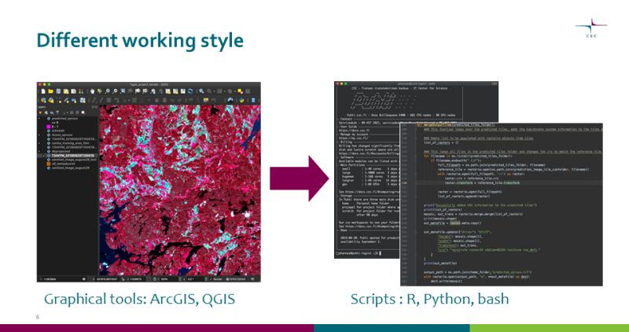Remove selected layer via Layers toolbar icon
Viewport: 629px width, 332px height.
click(83, 113)
